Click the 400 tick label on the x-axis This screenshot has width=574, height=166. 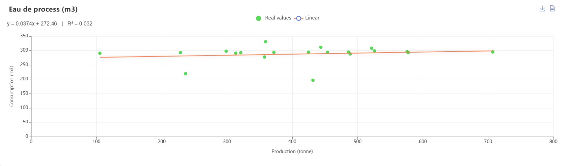click(x=292, y=142)
